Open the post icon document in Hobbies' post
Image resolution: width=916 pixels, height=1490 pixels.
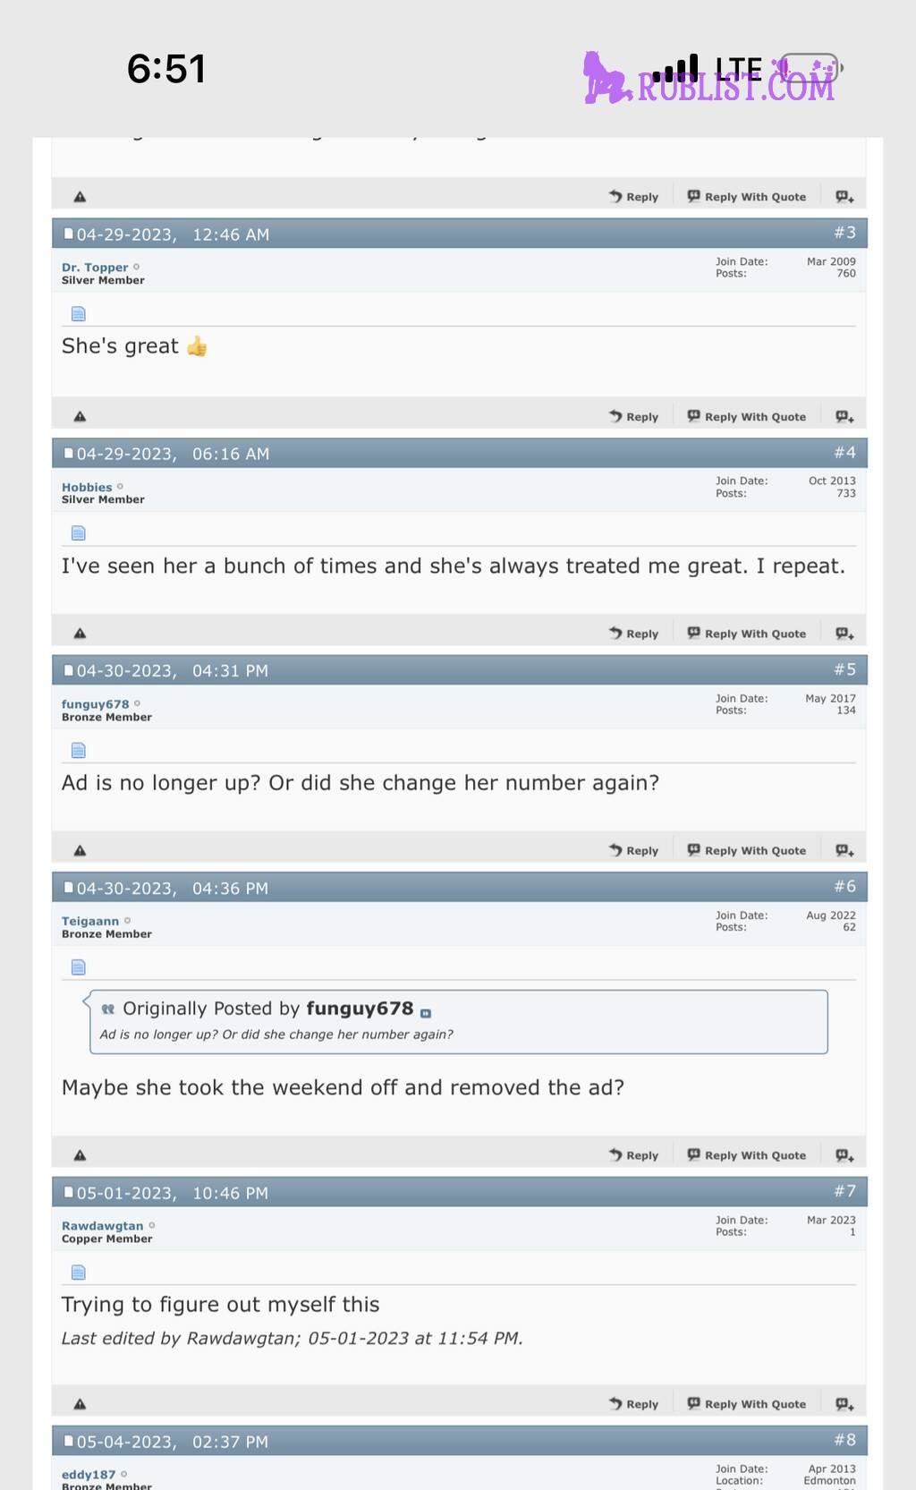click(x=79, y=533)
